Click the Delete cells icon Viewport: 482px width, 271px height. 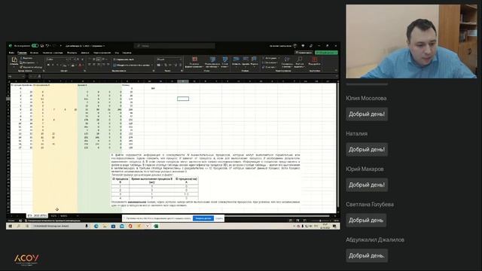(x=246, y=59)
